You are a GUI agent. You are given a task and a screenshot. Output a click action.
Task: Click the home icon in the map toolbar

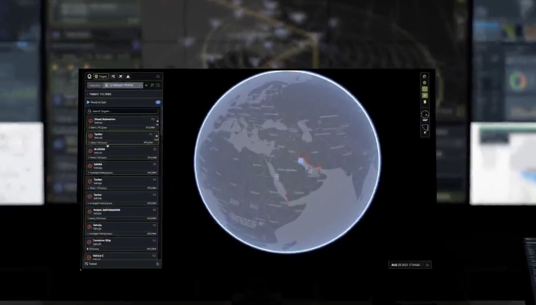(x=424, y=76)
